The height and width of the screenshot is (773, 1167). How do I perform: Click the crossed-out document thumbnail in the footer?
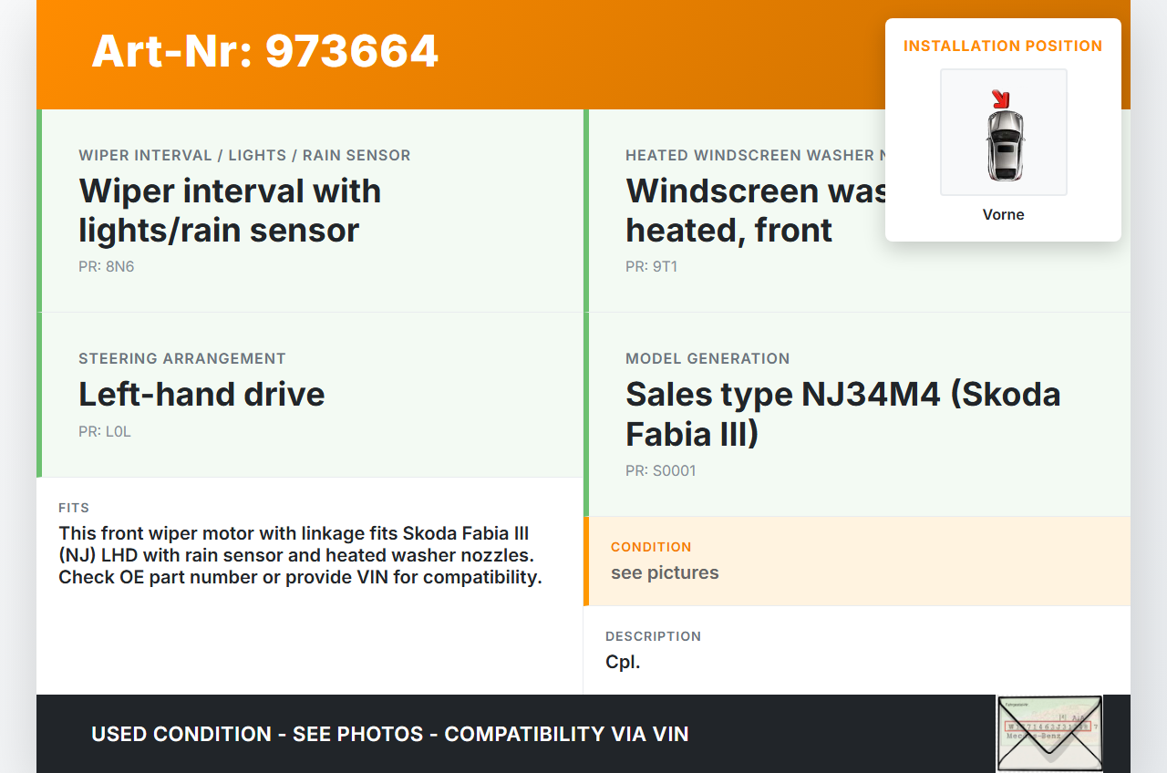pos(1049,733)
